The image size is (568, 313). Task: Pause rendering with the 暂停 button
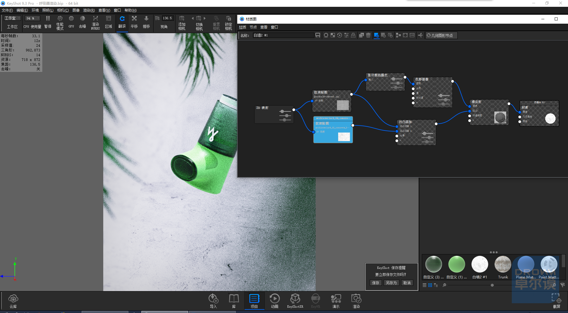(x=48, y=22)
